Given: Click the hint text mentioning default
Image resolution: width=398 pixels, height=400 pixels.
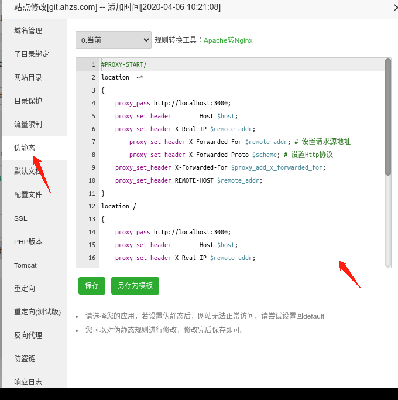Looking at the screenshot, I should (x=205, y=316).
